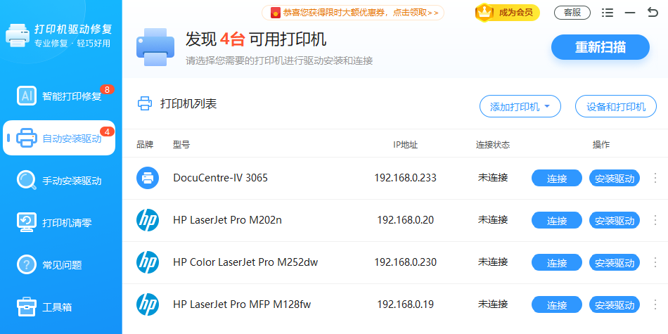
Task: Install driver for DocuCentre-IV 3065
Action: coord(614,178)
